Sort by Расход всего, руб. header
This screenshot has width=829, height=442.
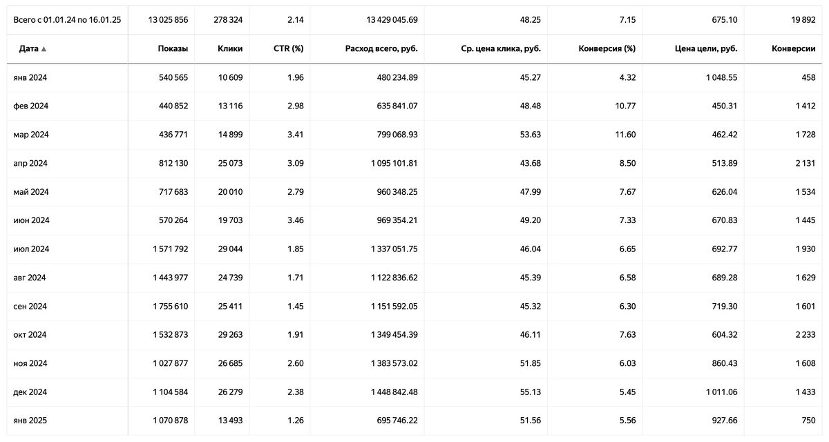381,49
